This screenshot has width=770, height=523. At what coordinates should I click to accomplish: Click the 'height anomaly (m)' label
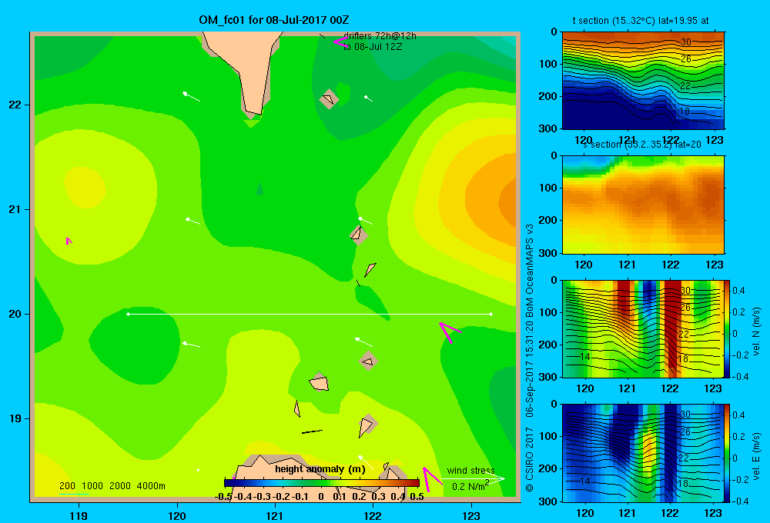pyautogui.click(x=320, y=469)
